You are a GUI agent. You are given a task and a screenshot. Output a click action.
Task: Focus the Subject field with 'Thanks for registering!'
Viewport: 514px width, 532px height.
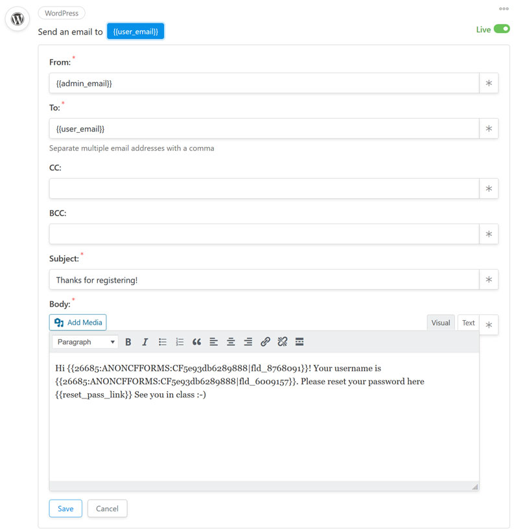click(x=264, y=279)
